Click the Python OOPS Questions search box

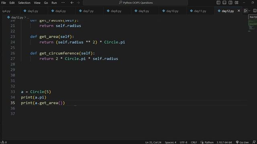coord(135,3)
